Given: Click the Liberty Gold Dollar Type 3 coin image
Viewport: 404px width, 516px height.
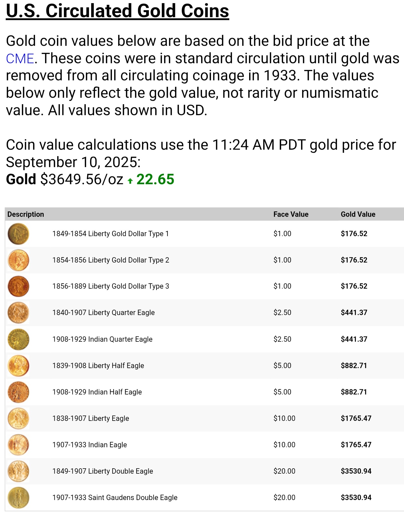Looking at the screenshot, I should click(18, 286).
